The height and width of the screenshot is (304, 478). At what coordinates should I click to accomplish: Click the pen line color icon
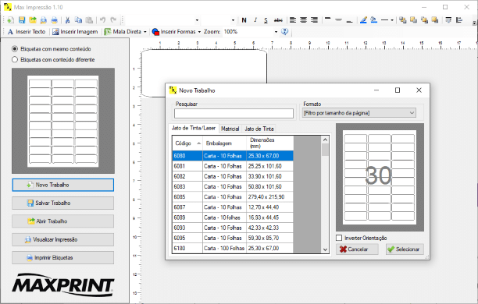[x=363, y=20]
